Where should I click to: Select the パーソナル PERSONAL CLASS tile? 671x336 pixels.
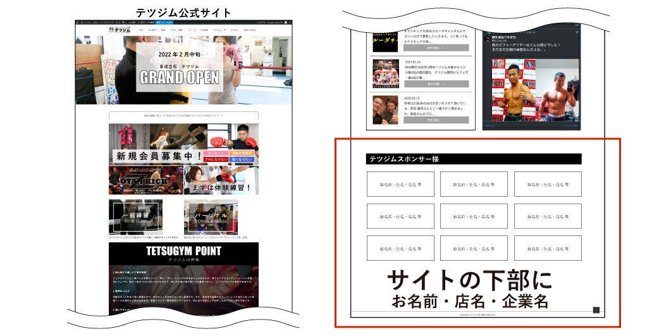point(211,217)
